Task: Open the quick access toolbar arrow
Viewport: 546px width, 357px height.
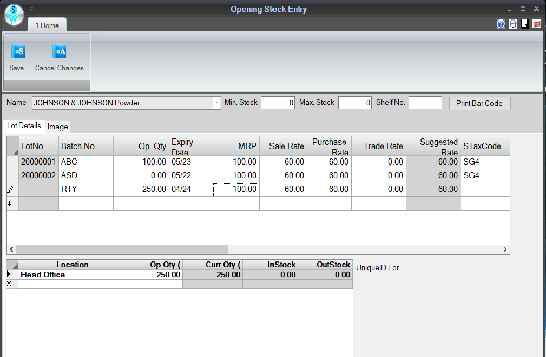Action: click(31, 9)
